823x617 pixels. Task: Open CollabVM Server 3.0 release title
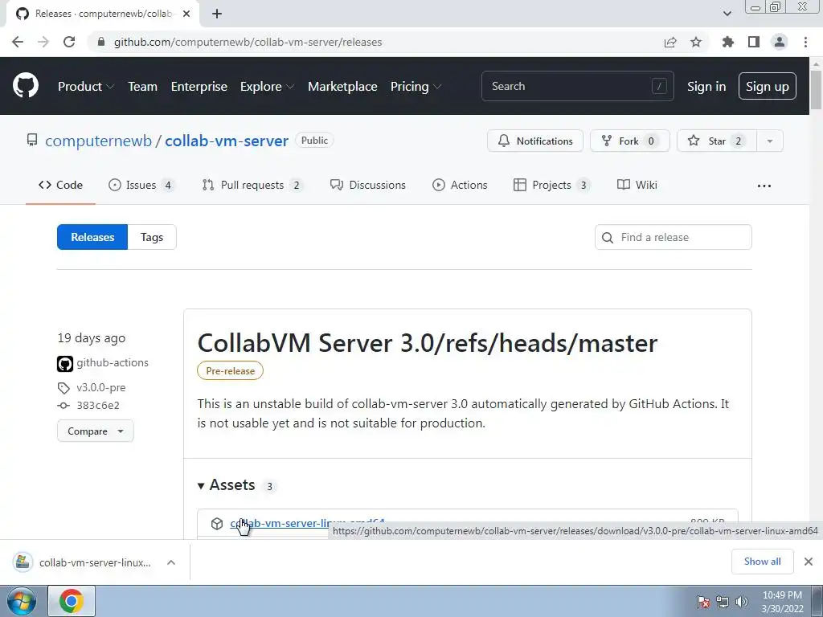coord(428,343)
